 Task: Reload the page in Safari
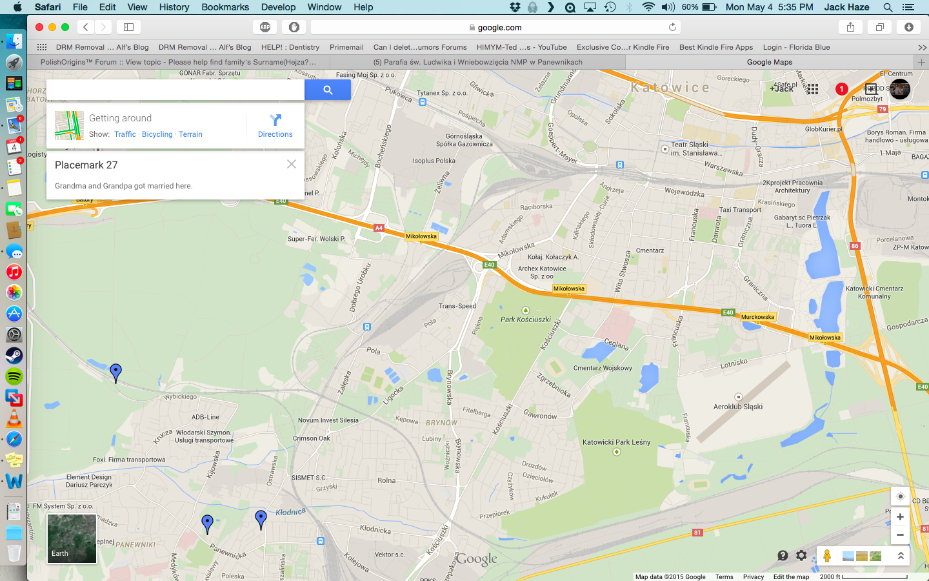pos(672,27)
